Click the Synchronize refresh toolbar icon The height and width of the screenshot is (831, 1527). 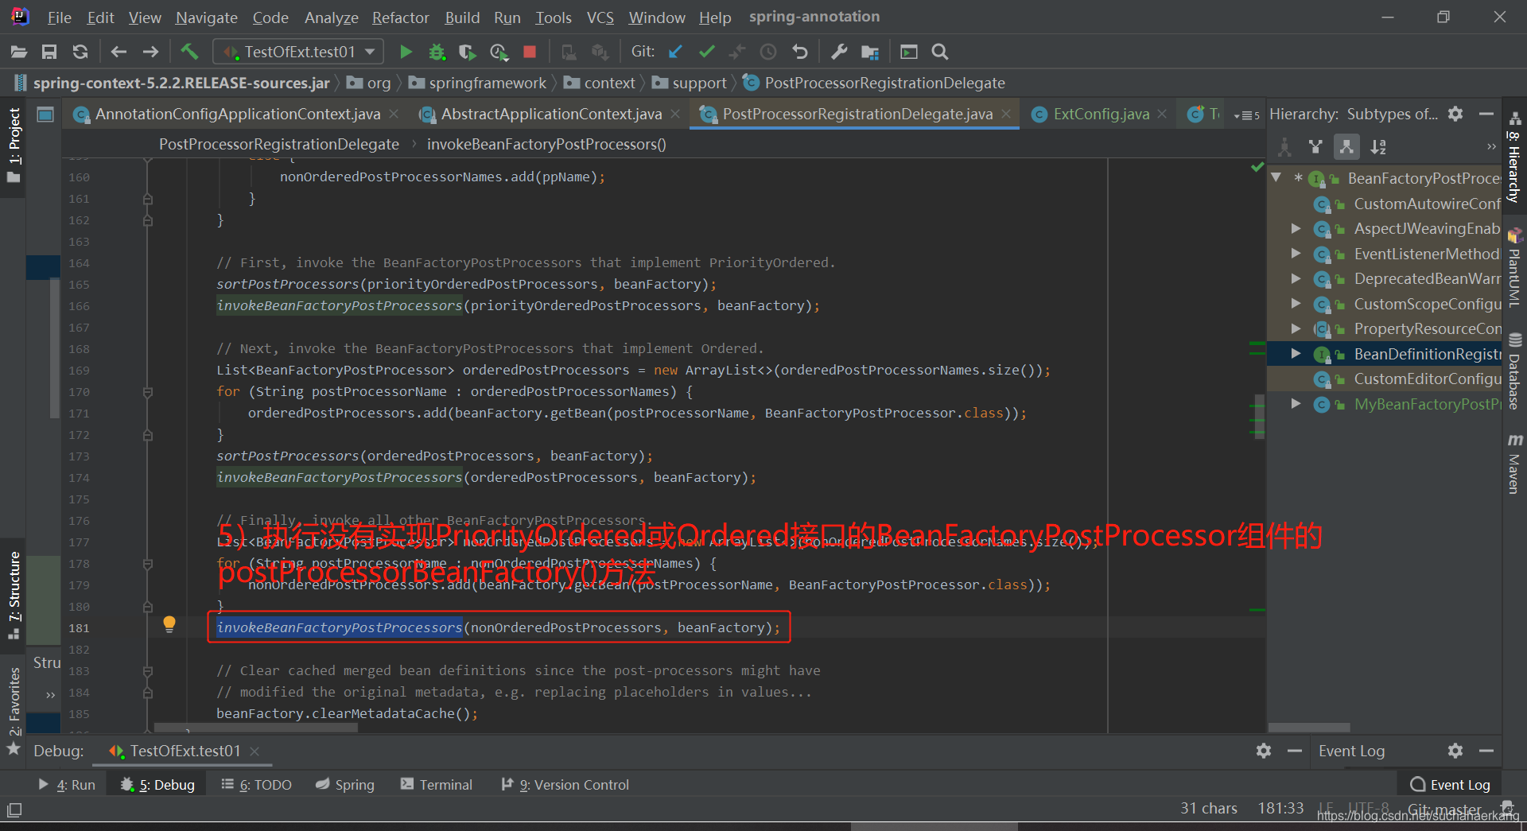(80, 52)
